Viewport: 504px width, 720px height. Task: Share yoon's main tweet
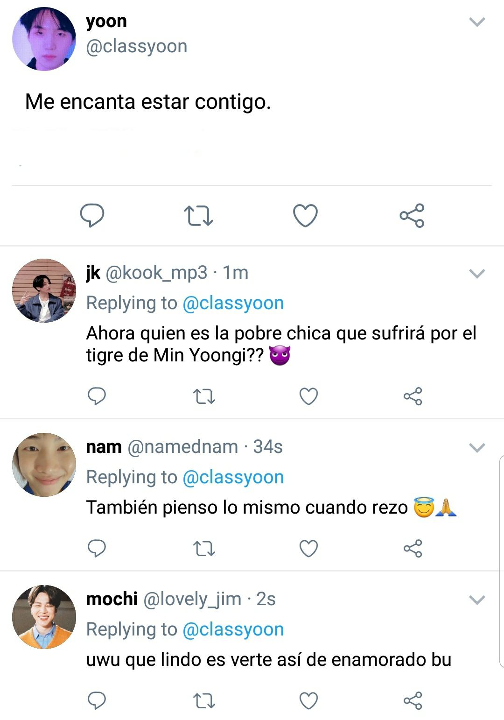(412, 215)
